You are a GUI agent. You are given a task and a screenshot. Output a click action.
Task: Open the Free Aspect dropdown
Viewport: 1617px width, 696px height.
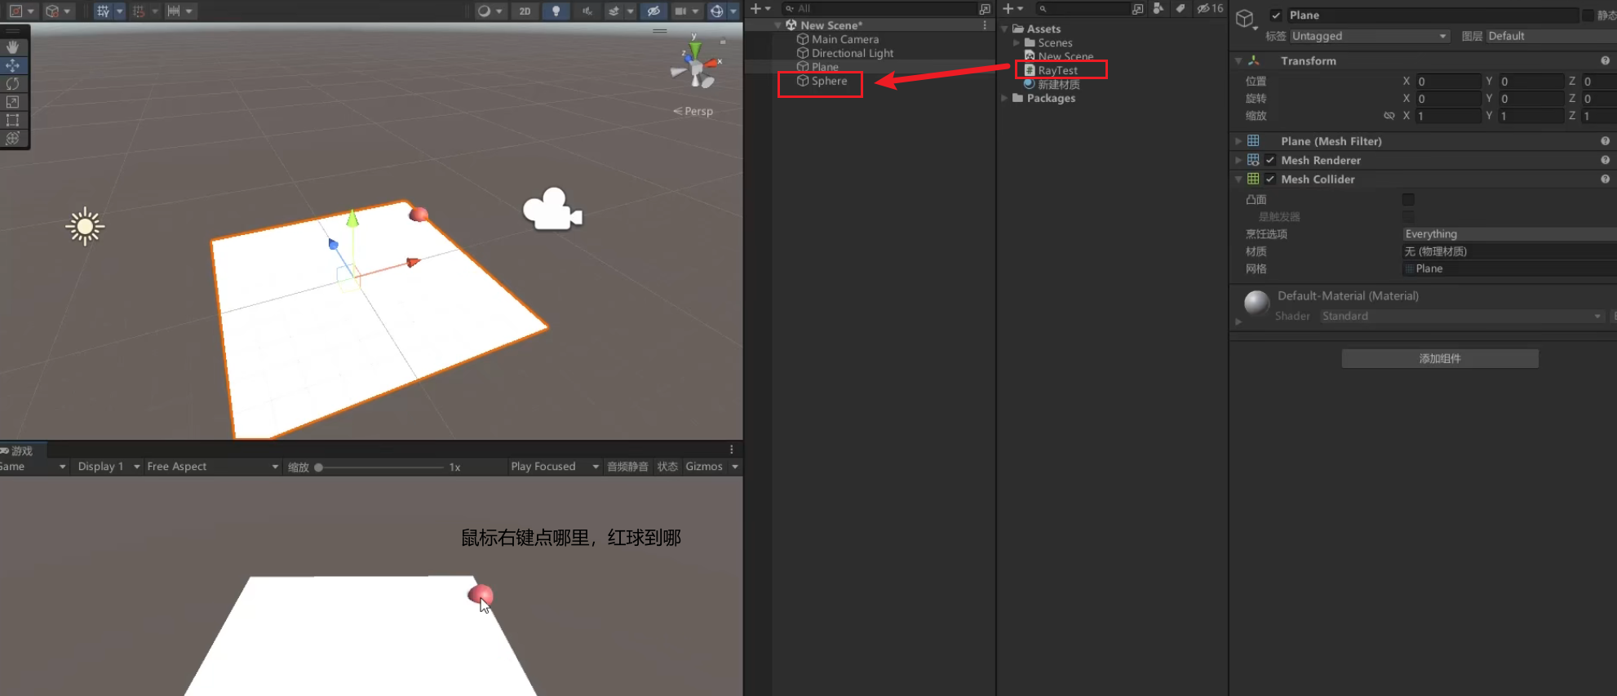(x=212, y=467)
